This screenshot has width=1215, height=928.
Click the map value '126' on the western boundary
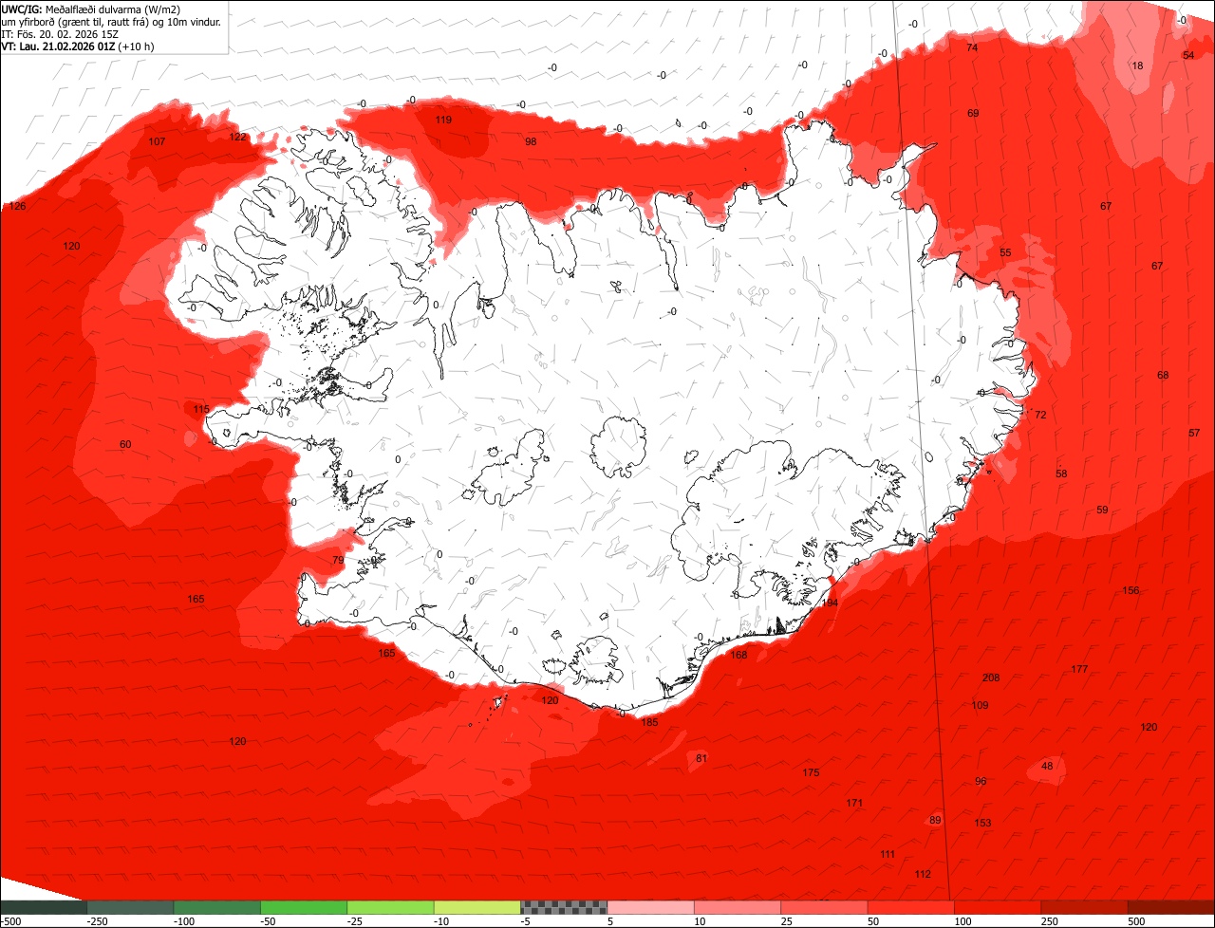17,206
